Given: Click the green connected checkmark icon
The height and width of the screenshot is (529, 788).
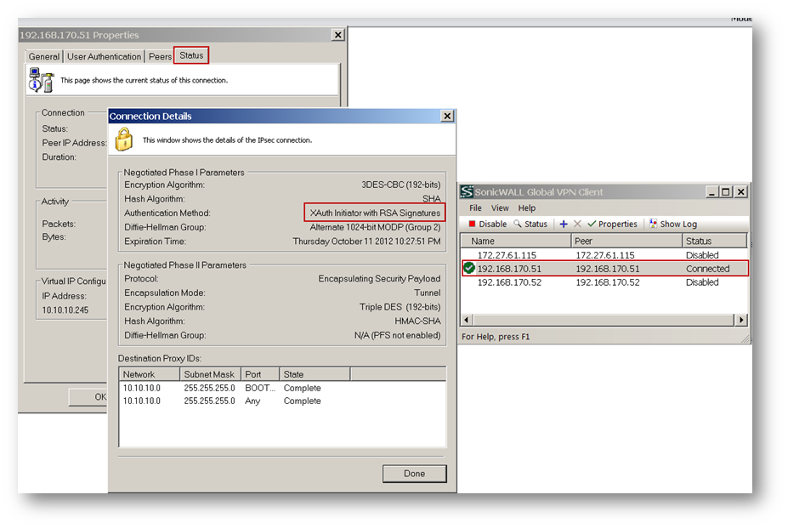Looking at the screenshot, I should [469, 268].
